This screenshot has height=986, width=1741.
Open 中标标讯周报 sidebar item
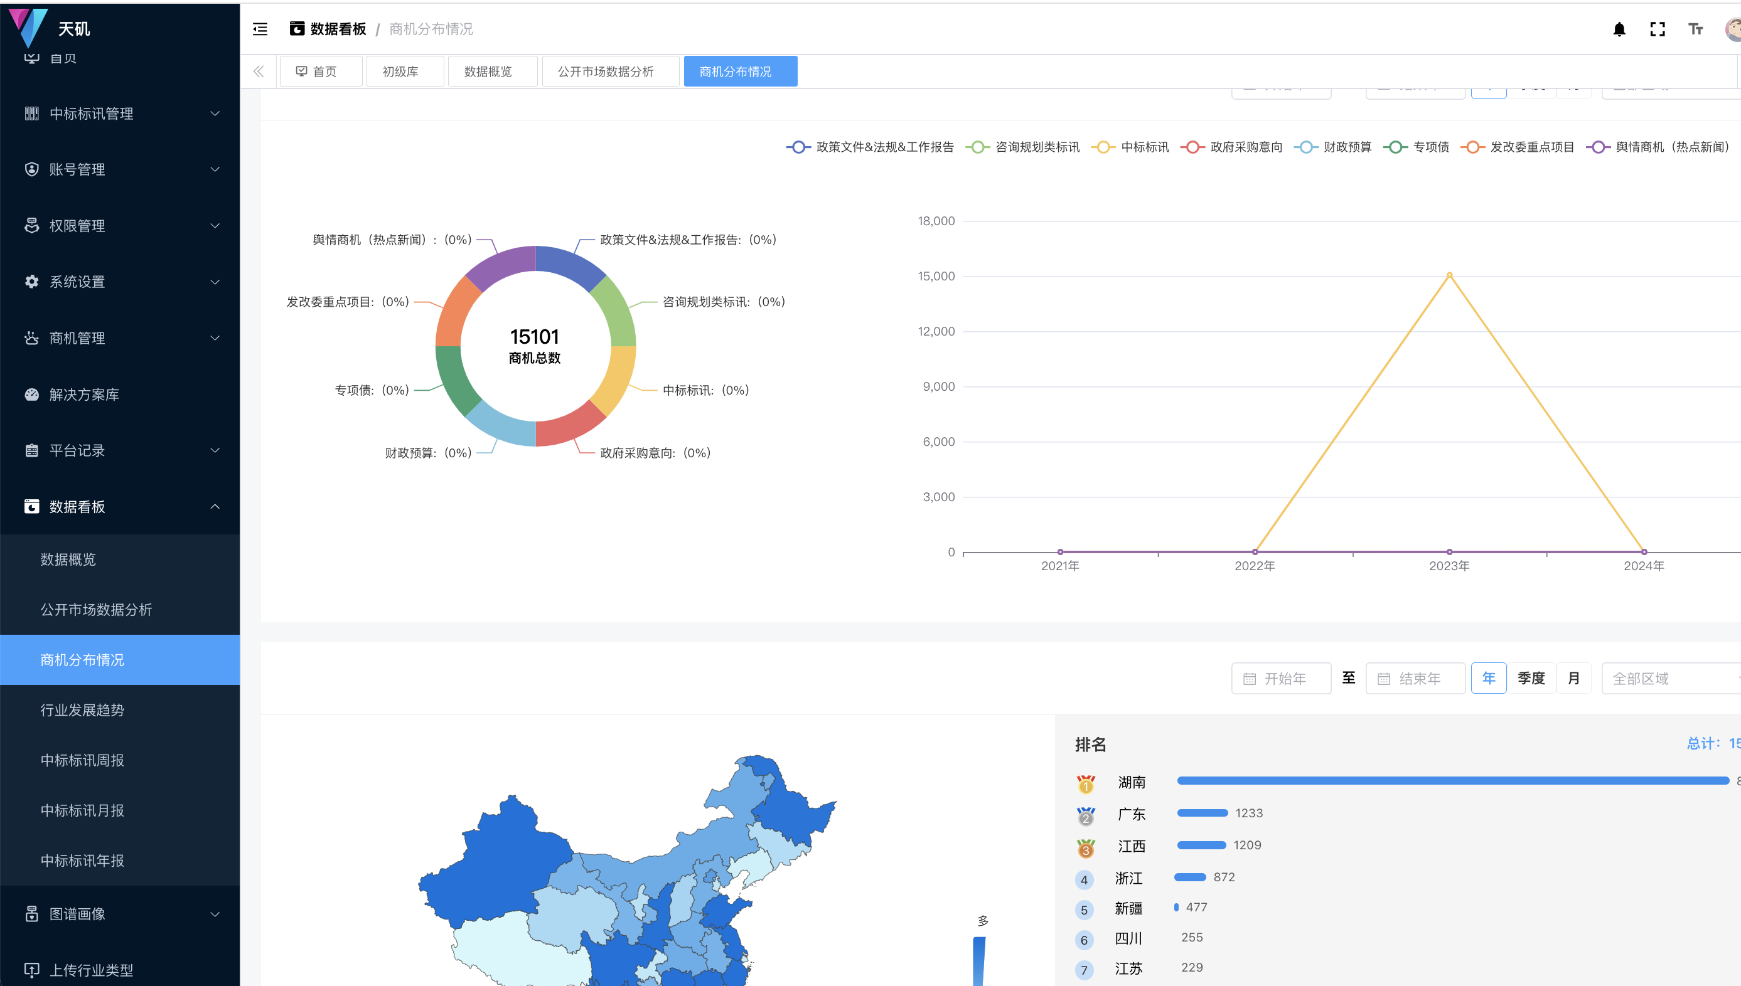click(x=120, y=760)
